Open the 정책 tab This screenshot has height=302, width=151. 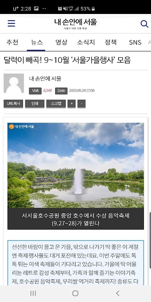[111, 42]
